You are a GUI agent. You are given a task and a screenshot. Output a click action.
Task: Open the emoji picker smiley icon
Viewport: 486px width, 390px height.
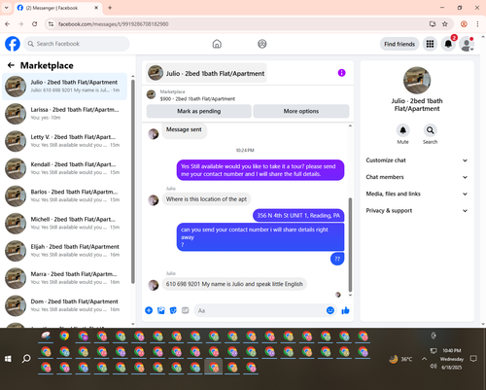click(x=330, y=310)
